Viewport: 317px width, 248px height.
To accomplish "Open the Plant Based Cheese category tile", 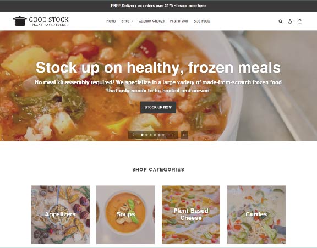I will click(191, 214).
